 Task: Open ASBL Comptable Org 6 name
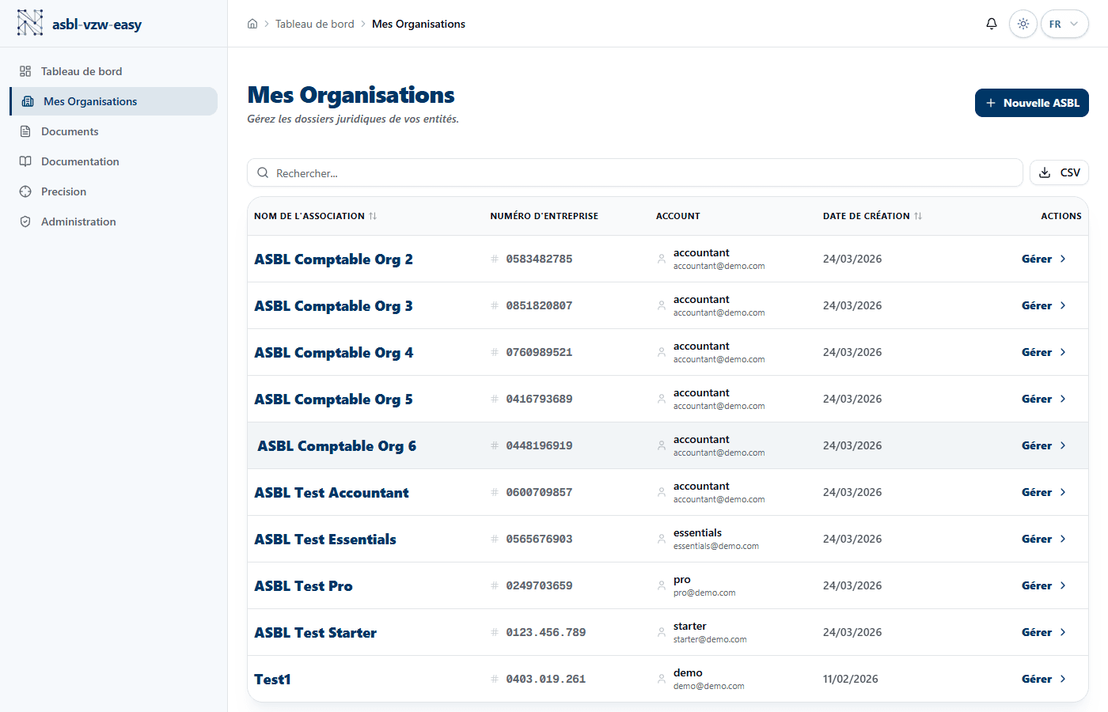[x=336, y=445]
